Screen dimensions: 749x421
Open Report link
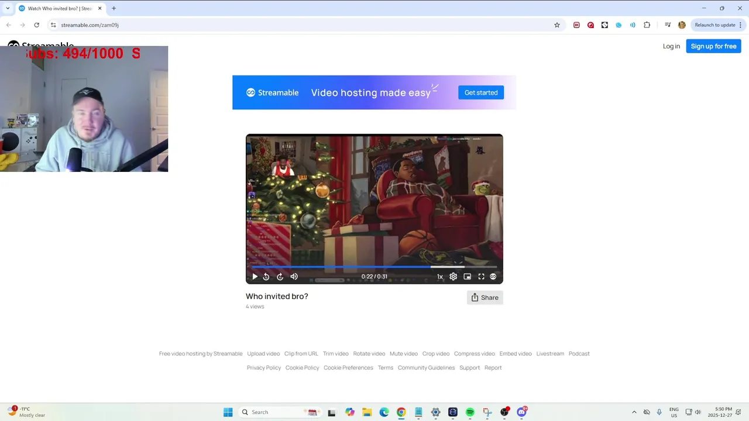pyautogui.click(x=493, y=368)
